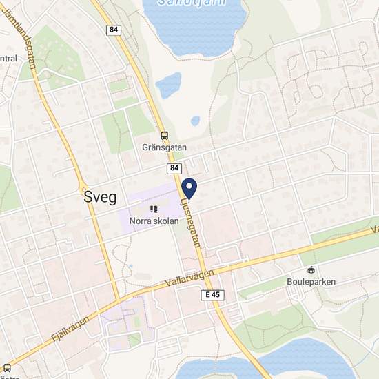The image size is (379, 379).
Task: Click the Gränsgatan stop label
Action: click(165, 147)
